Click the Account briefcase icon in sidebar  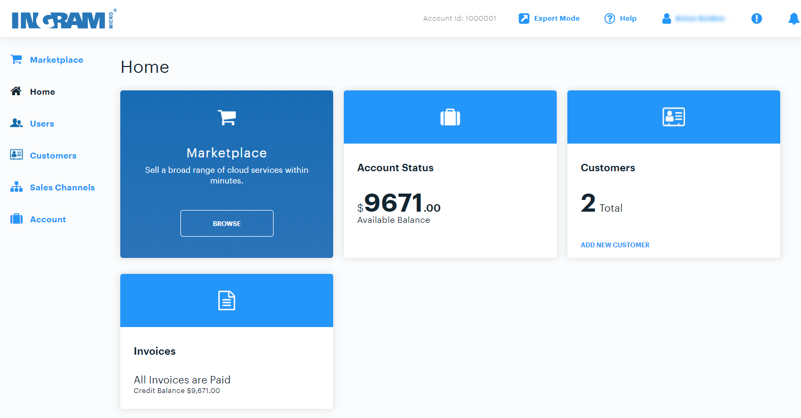(16, 219)
